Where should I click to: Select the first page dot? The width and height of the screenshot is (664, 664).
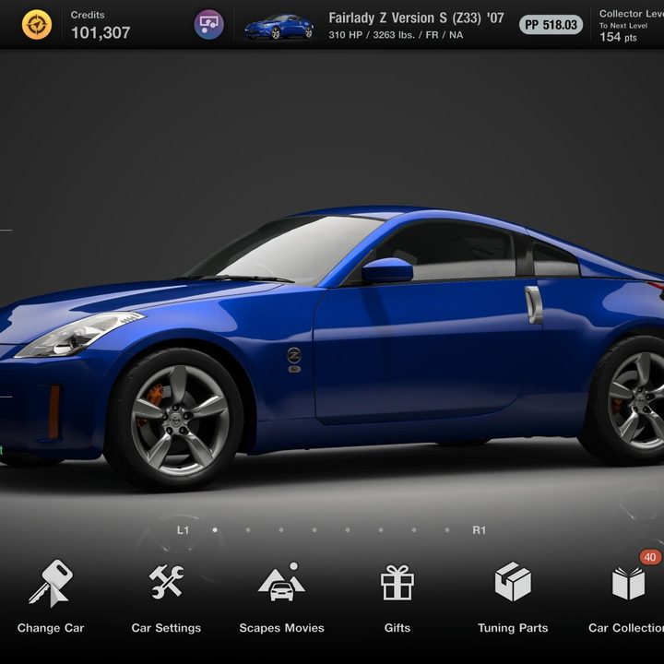tap(215, 529)
